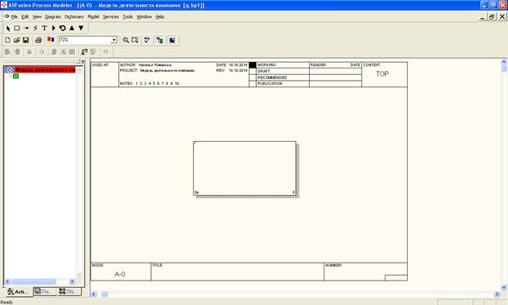Click the green activity node in tree
This screenshot has height=305, width=508.
click(x=15, y=76)
